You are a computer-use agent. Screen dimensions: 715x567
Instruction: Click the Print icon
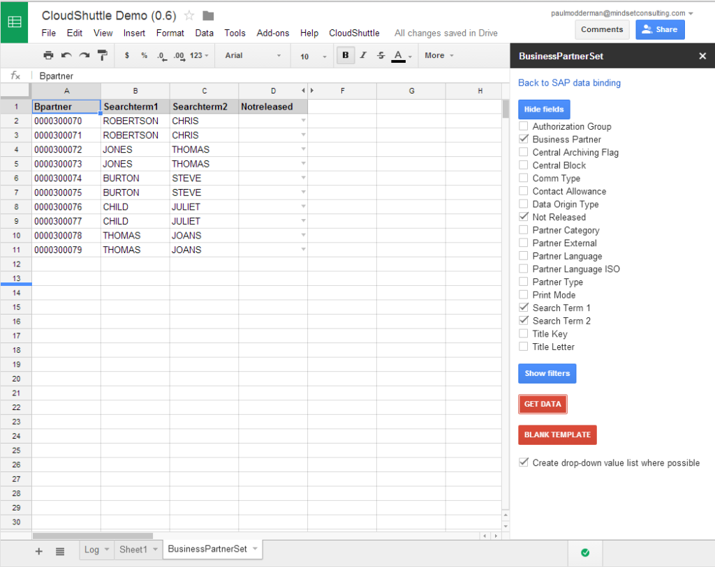48,56
